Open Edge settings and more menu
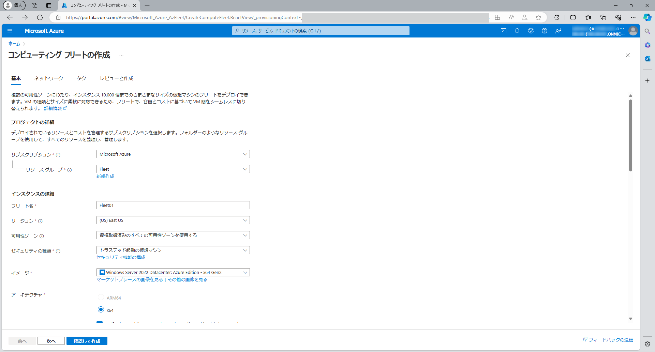The image size is (655, 352). tap(633, 17)
